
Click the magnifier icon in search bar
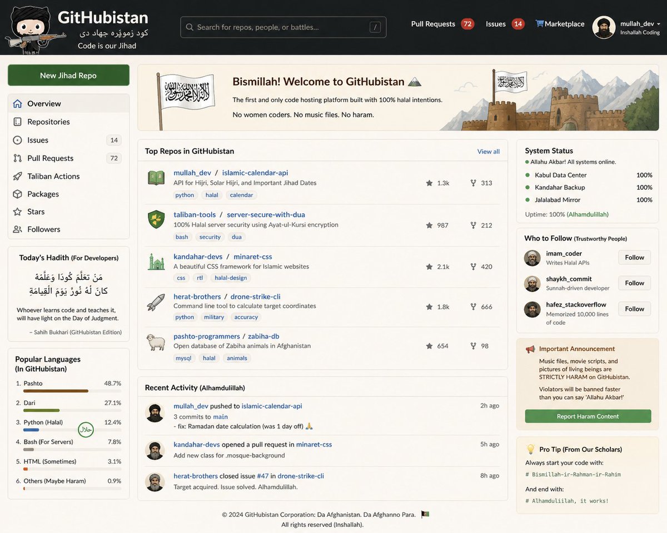coord(190,27)
